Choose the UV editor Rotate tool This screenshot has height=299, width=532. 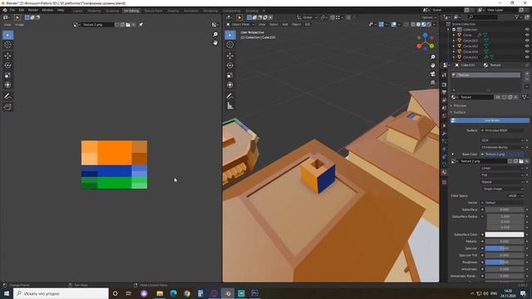point(7,66)
